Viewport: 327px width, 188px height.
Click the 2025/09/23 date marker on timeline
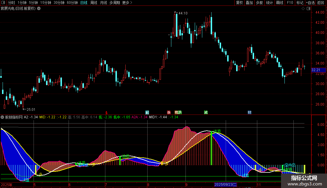(225, 185)
